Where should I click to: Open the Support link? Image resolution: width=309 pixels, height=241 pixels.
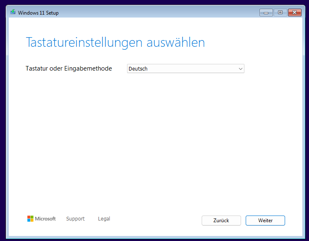[x=75, y=218]
